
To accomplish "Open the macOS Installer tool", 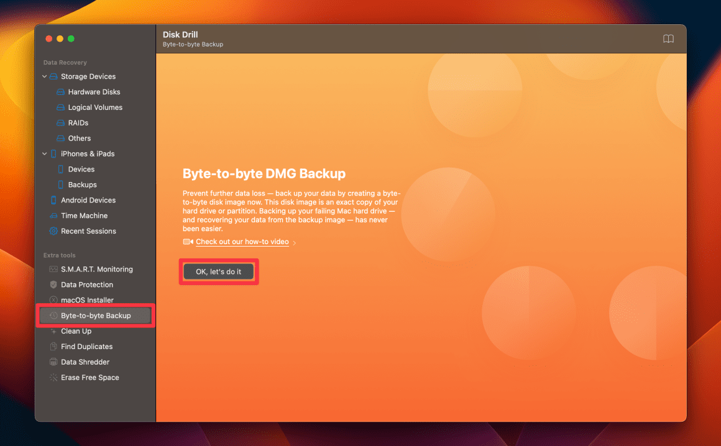I will [x=85, y=299].
